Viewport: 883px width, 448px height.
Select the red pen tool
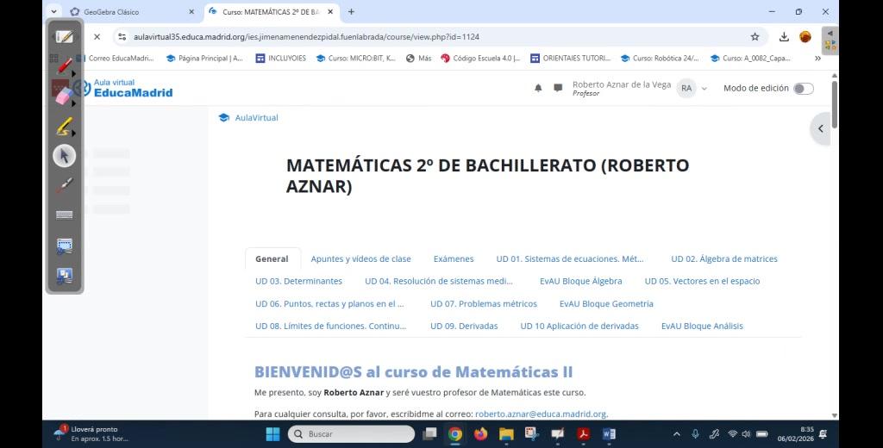click(x=64, y=65)
